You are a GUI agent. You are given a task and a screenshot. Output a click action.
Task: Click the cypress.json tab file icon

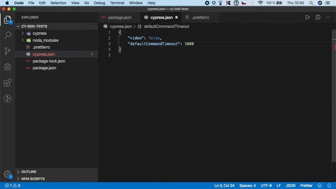coord(146,17)
